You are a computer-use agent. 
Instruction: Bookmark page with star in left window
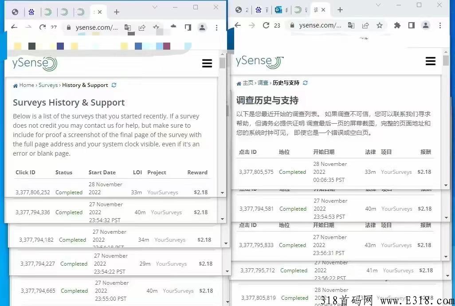(x=156, y=27)
